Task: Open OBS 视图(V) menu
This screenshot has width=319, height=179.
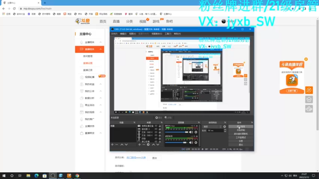Action: click(132, 34)
